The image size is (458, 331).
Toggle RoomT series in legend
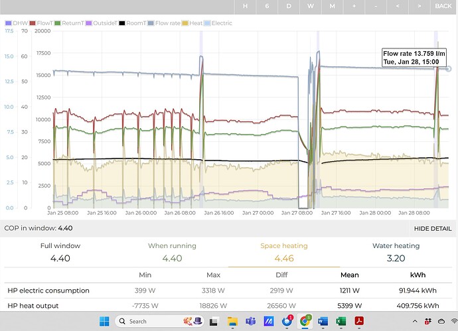132,23
